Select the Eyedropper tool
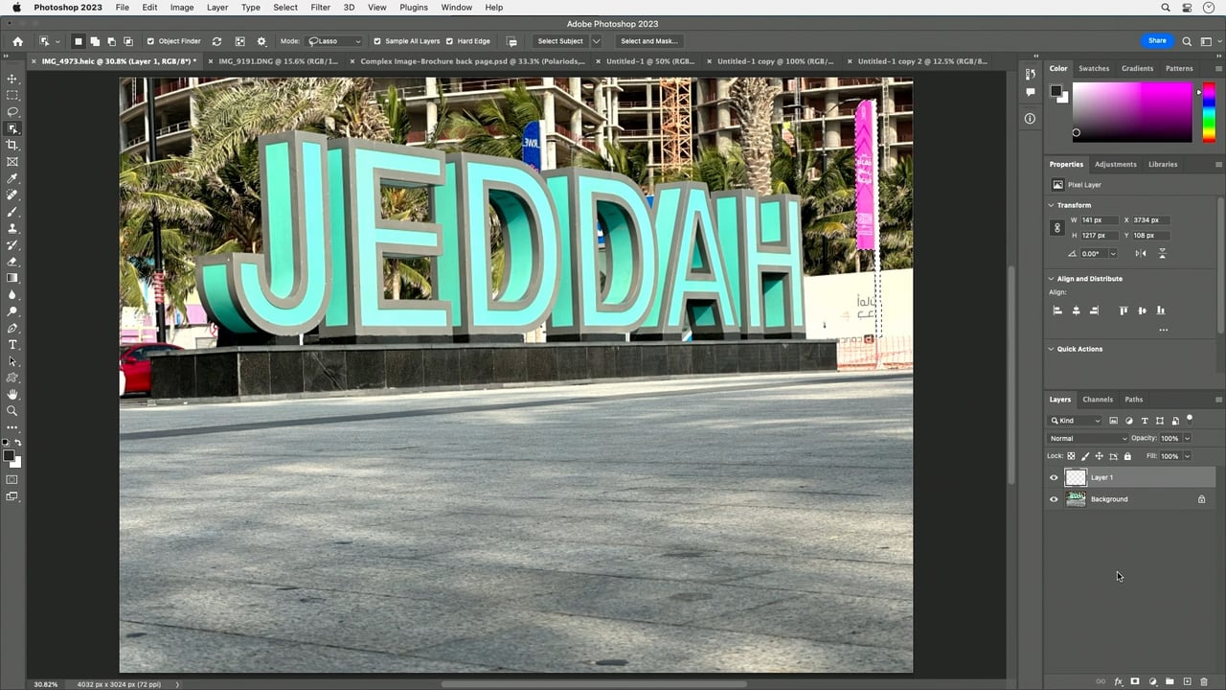Image resolution: width=1226 pixels, height=690 pixels. 12,178
